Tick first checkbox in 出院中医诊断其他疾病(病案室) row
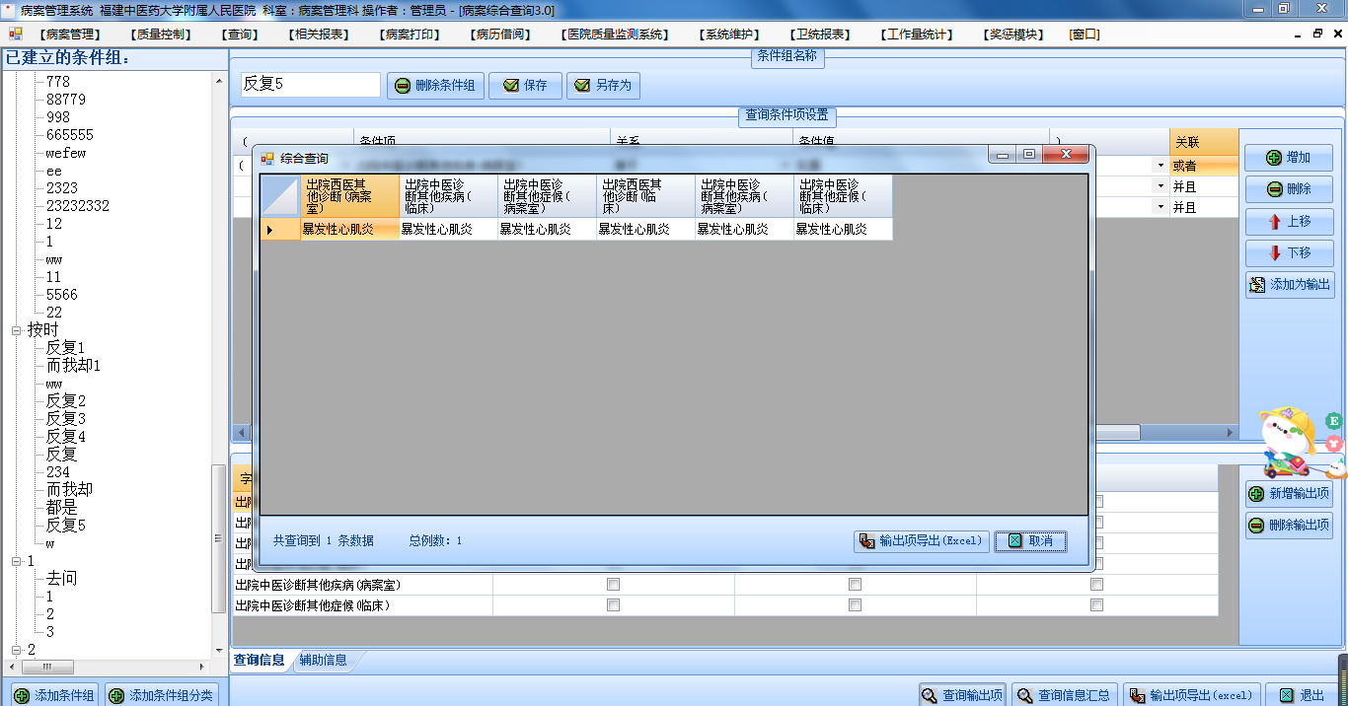The image size is (1348, 706). [x=613, y=585]
